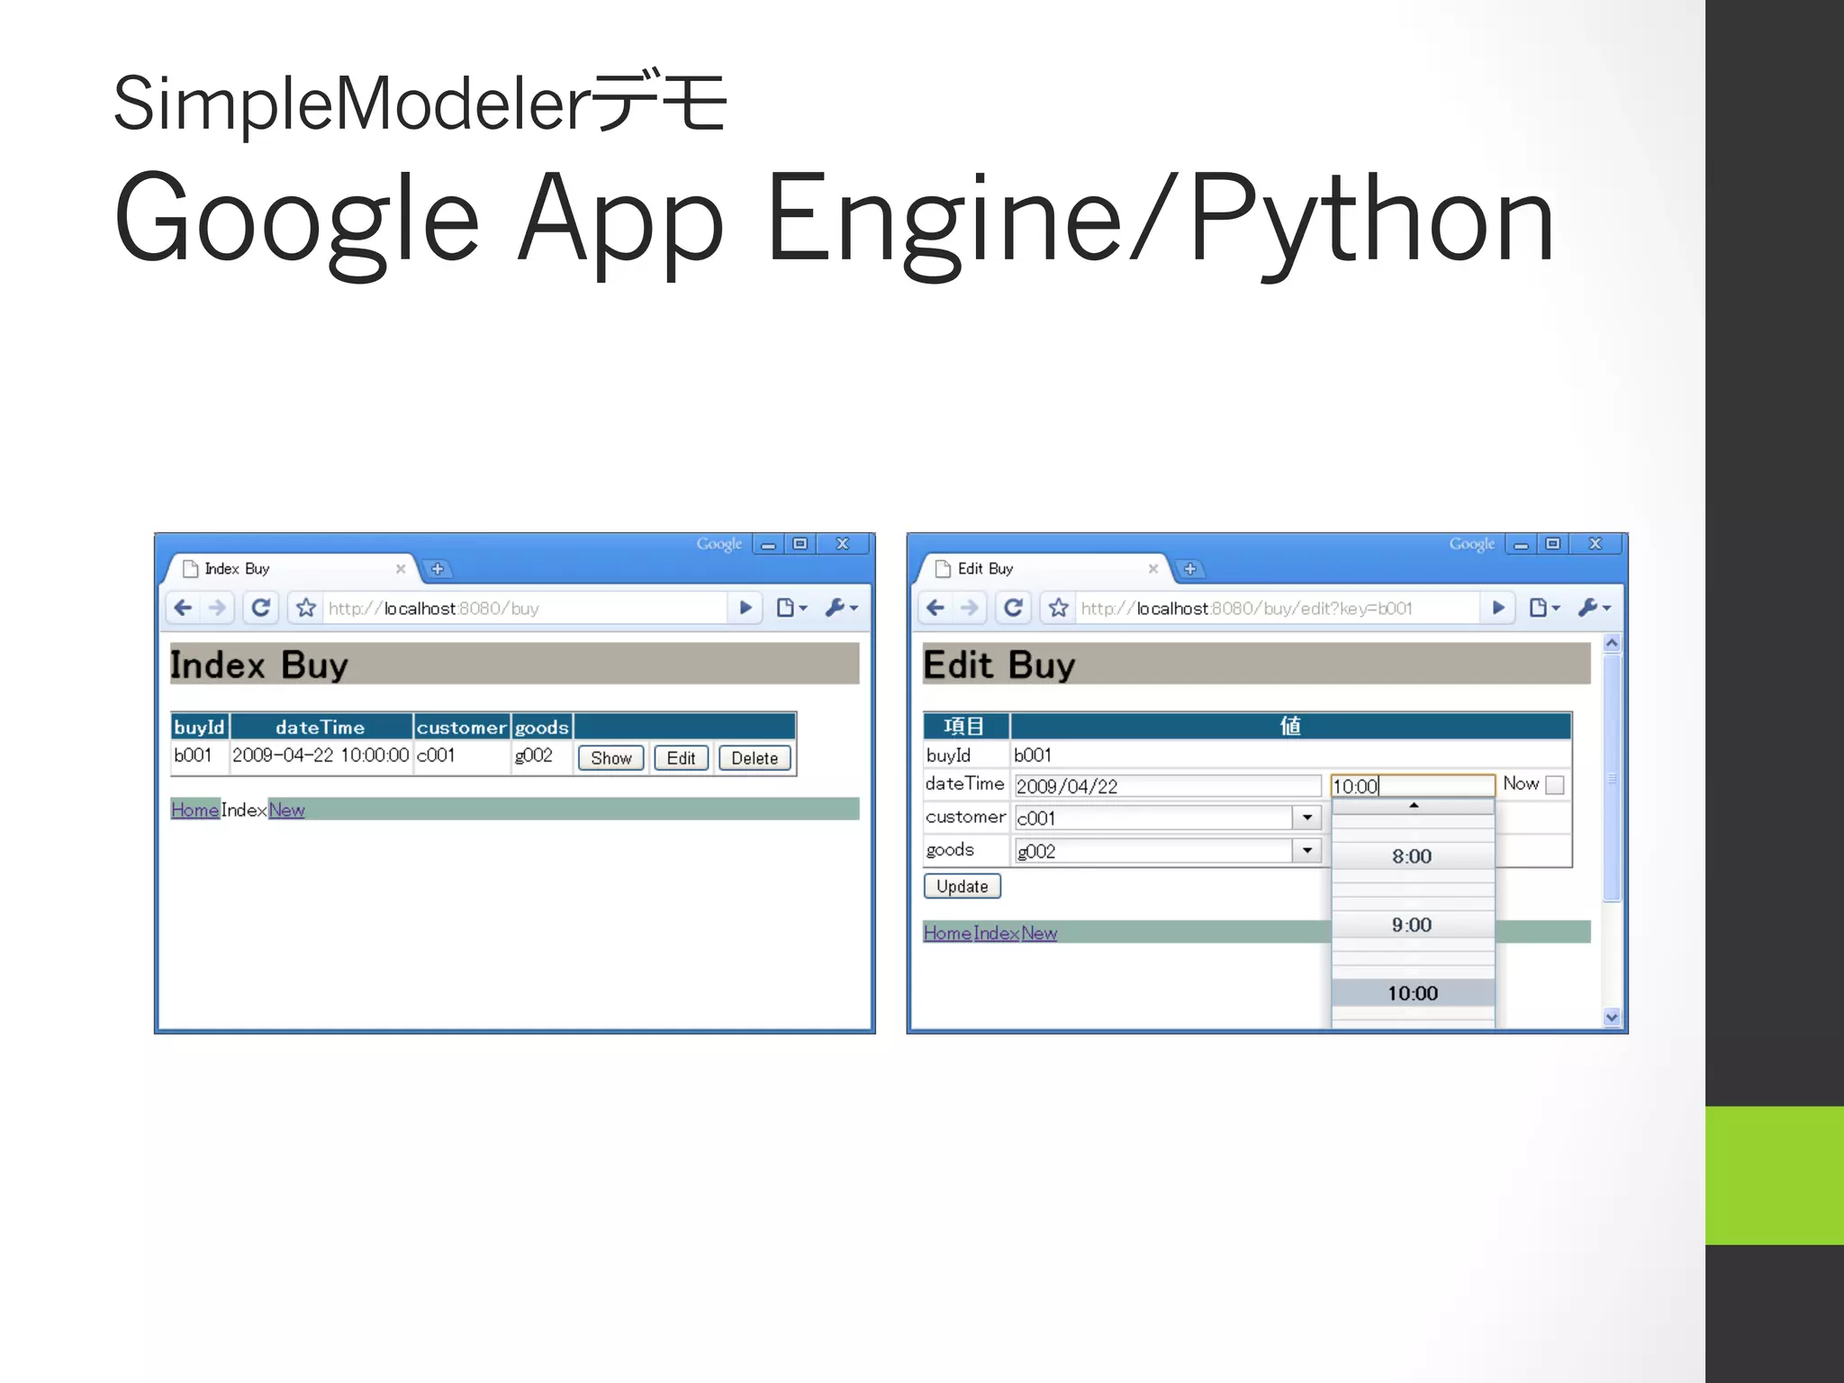1844x1383 pixels.
Task: Close the Edit Buy tab
Action: pyautogui.click(x=1153, y=569)
